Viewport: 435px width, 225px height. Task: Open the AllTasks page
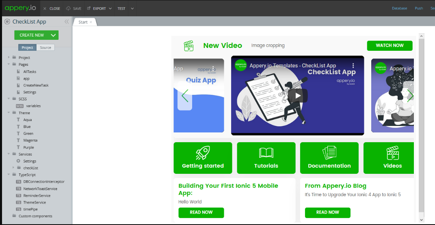pyautogui.click(x=30, y=71)
